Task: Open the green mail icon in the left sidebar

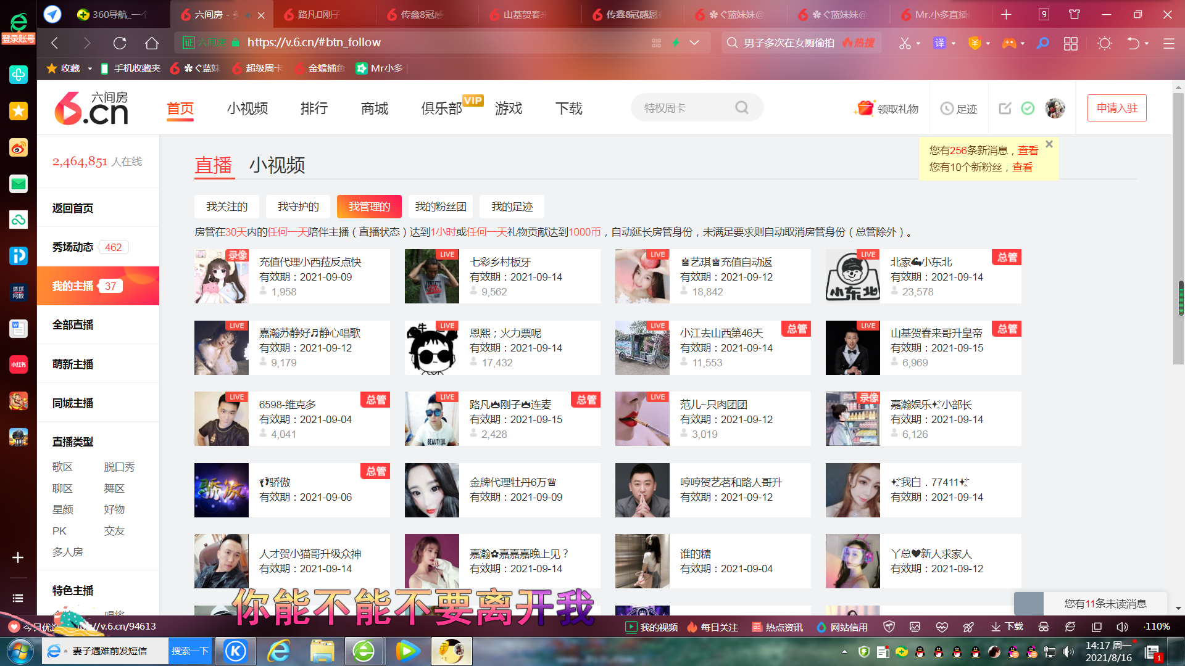Action: [x=19, y=184]
